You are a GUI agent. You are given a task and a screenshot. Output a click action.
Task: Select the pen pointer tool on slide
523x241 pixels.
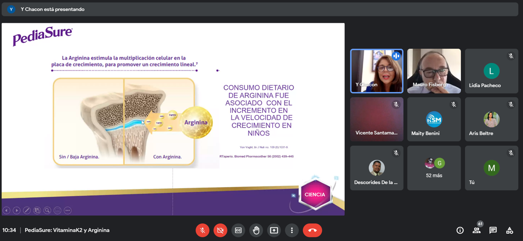click(x=27, y=210)
